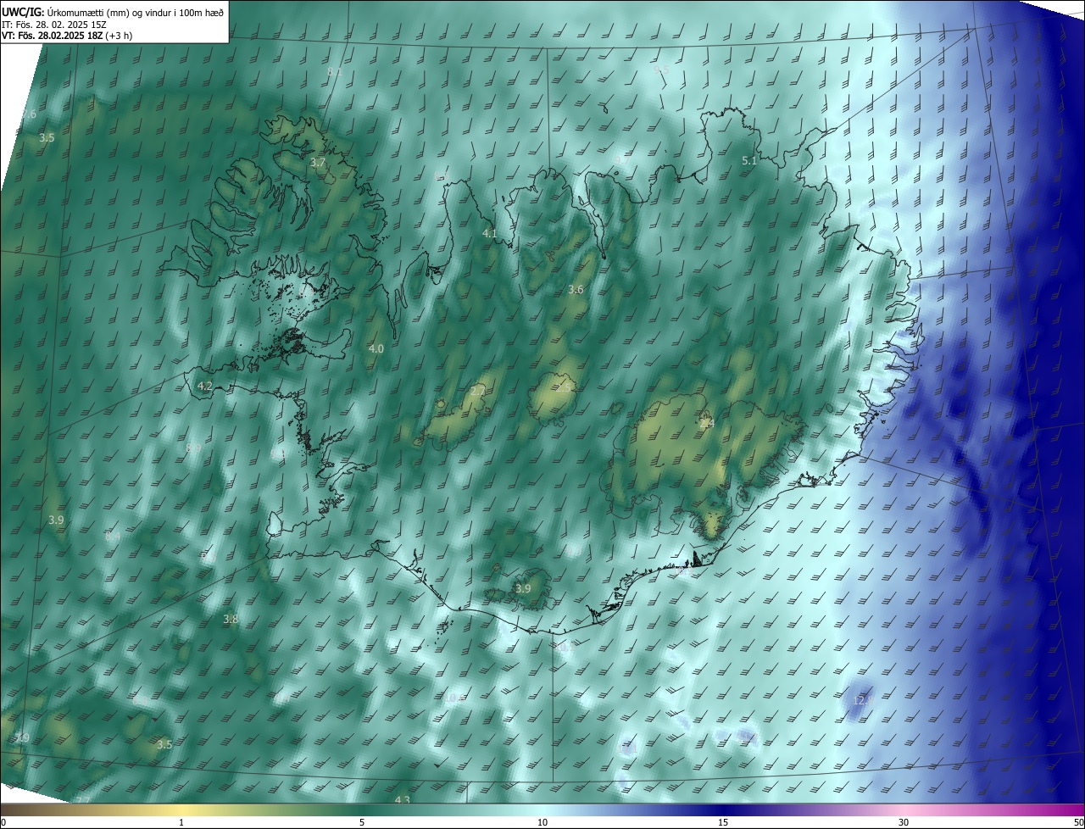This screenshot has width=1085, height=829.
Task: Click the colour scale label "10"
Action: point(542,822)
